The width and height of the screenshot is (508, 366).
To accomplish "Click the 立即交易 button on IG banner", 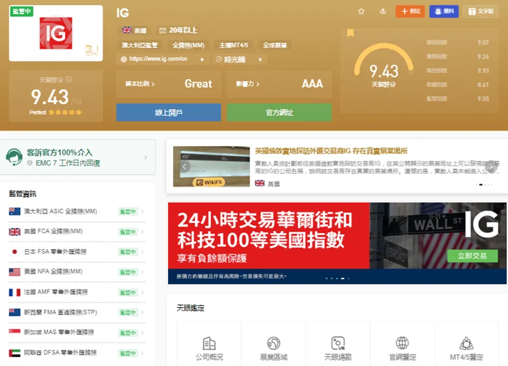I will pos(472,256).
